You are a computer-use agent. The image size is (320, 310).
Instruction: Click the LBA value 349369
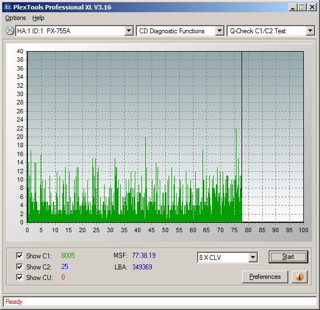coord(142,267)
